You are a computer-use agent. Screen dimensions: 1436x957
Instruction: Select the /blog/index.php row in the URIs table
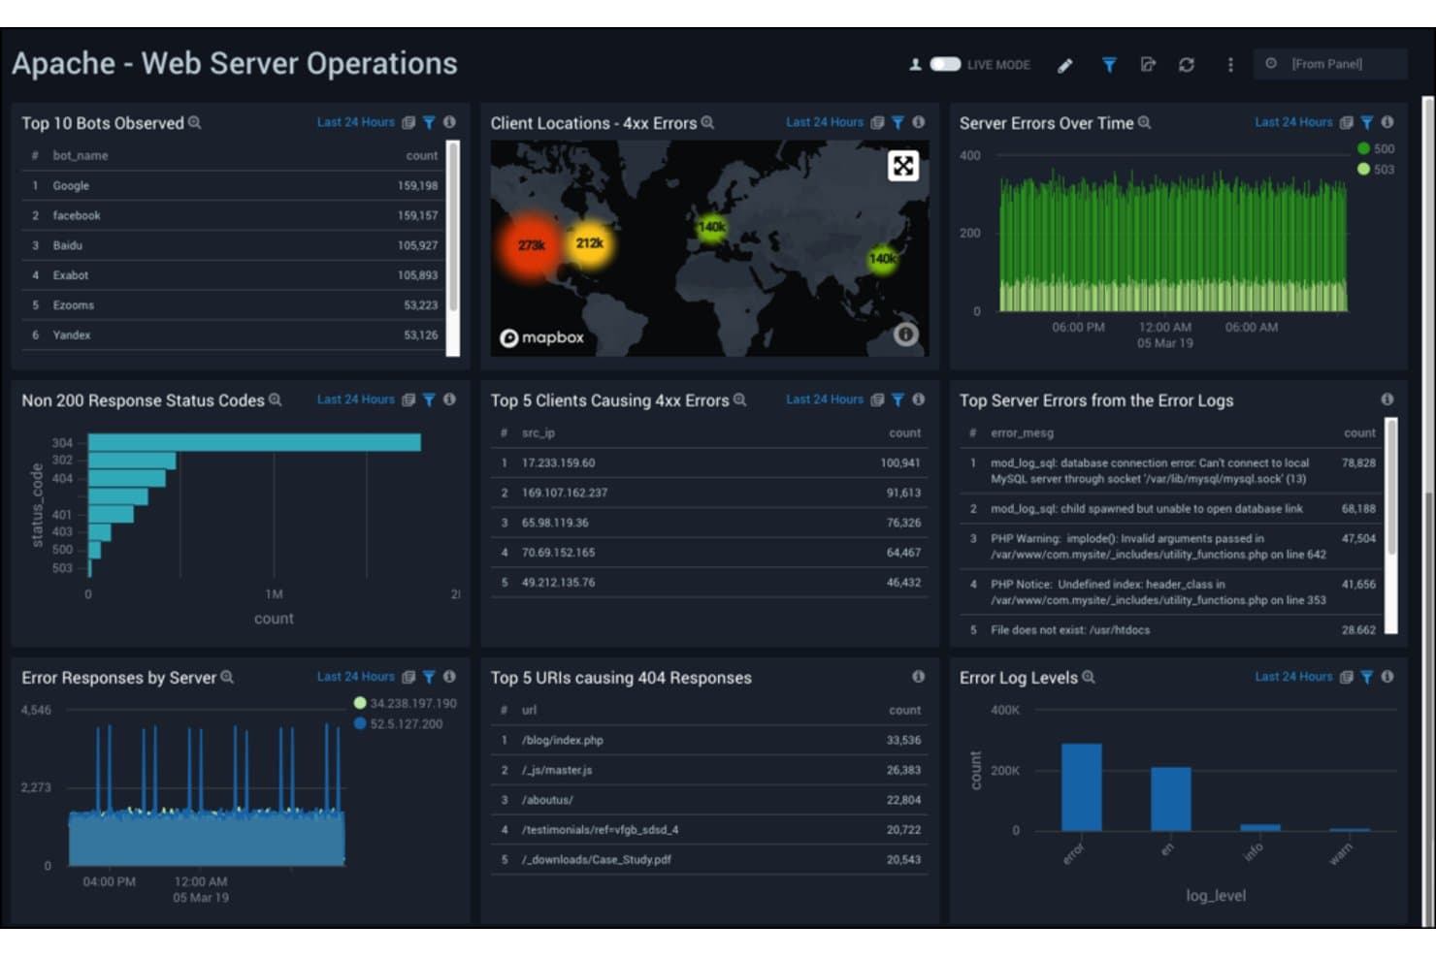click(x=709, y=740)
